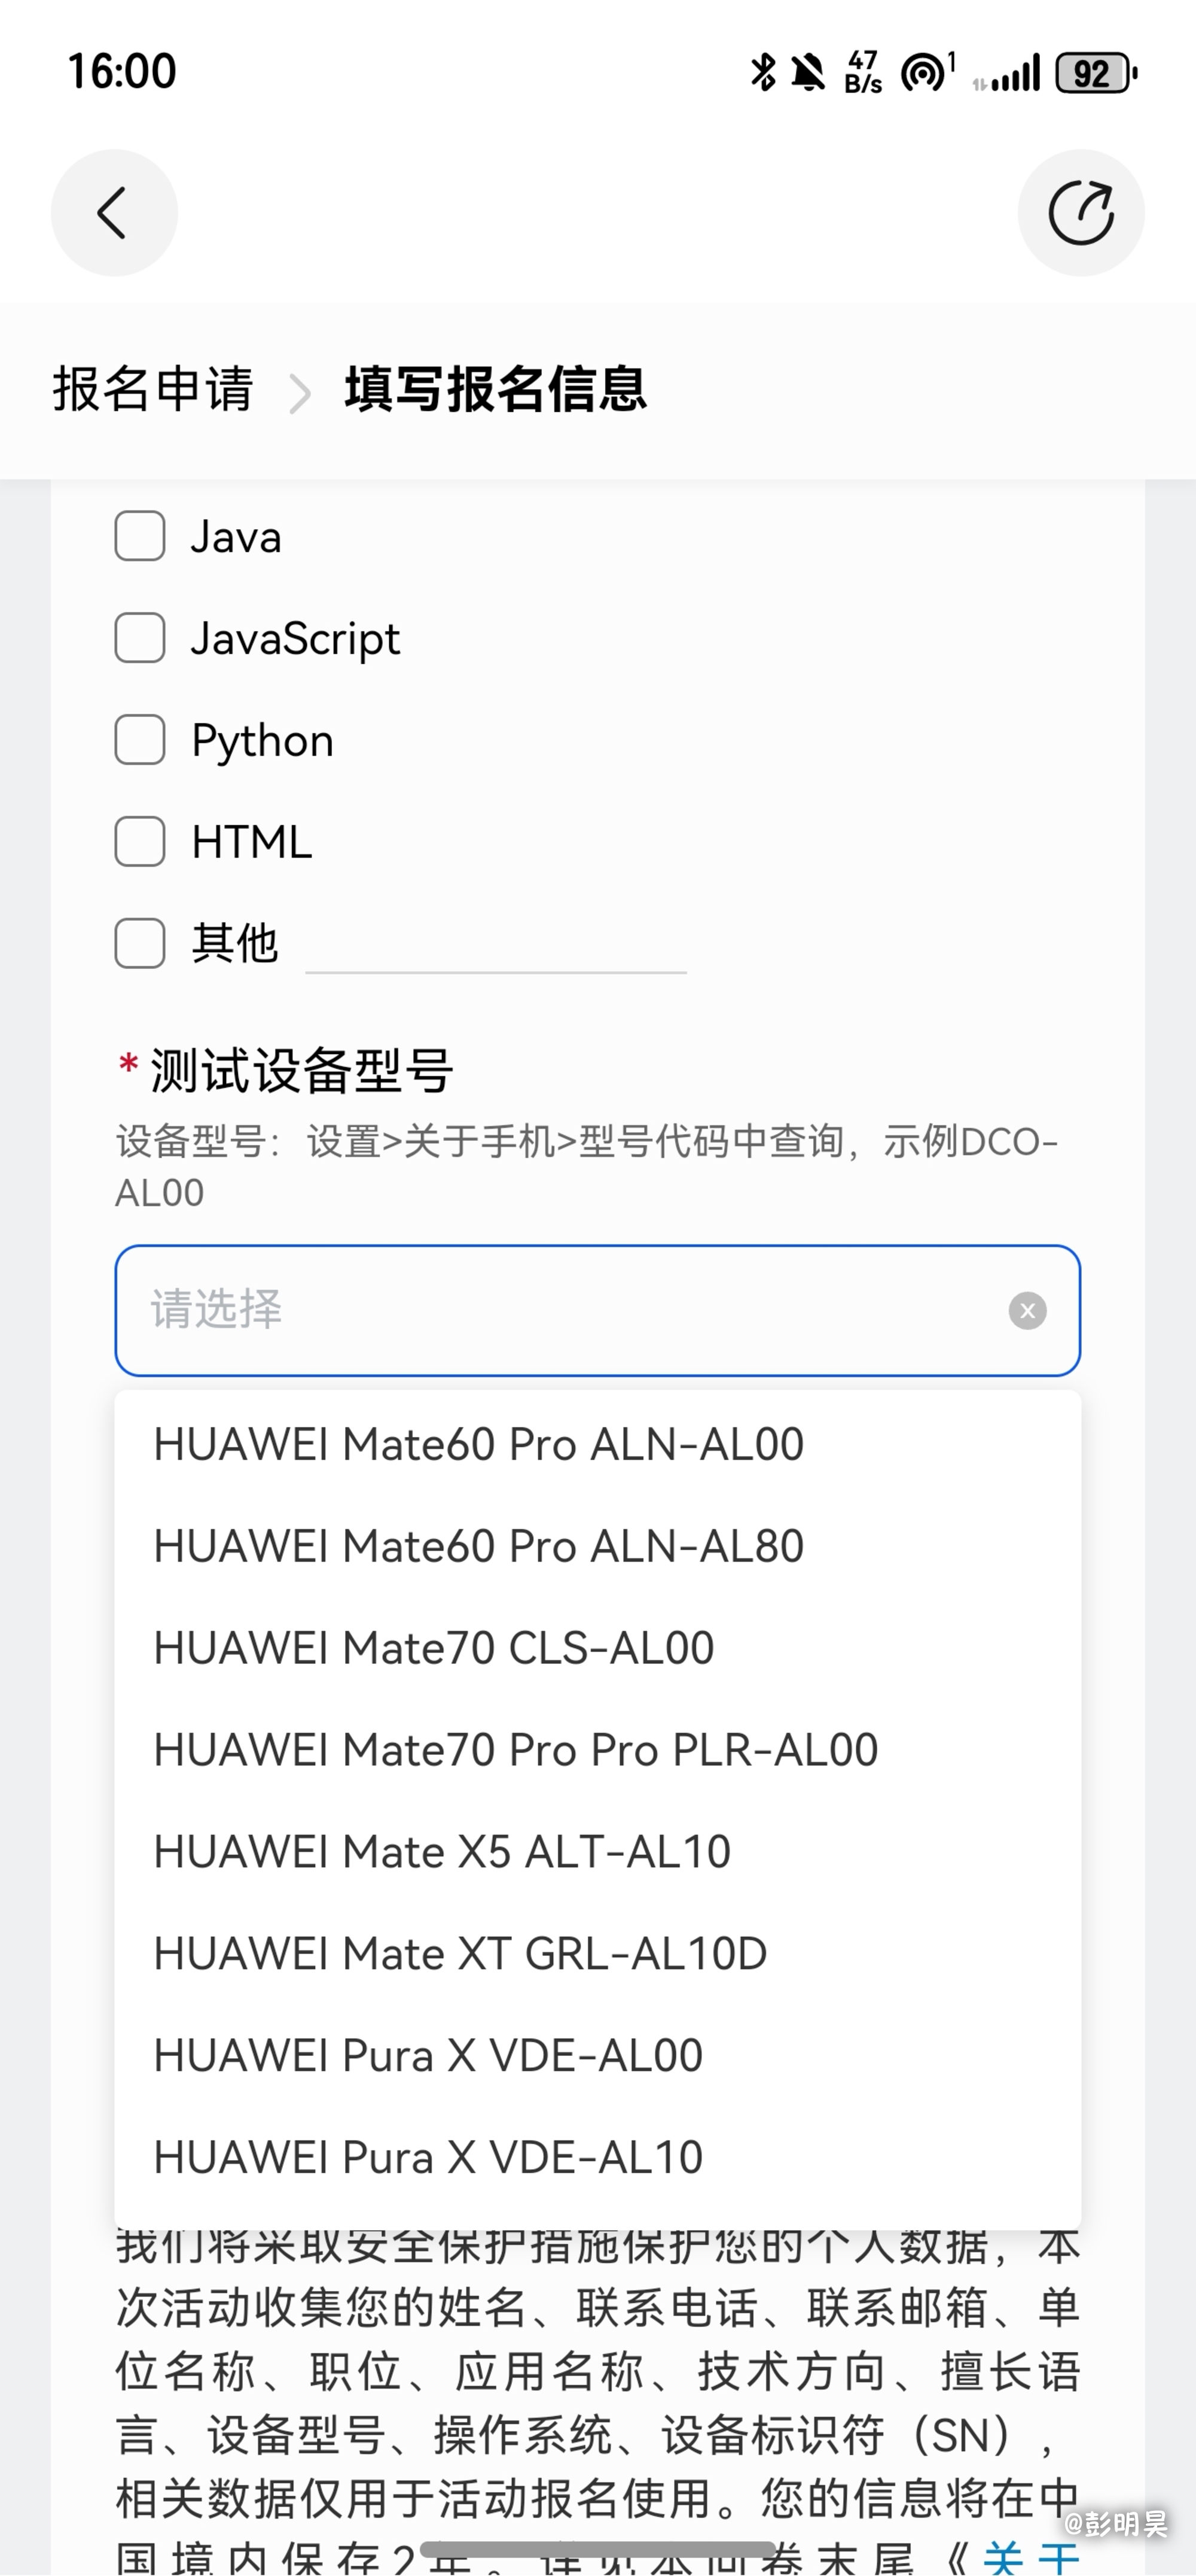
Task: Tap the battery indicator icon
Action: point(1096,73)
